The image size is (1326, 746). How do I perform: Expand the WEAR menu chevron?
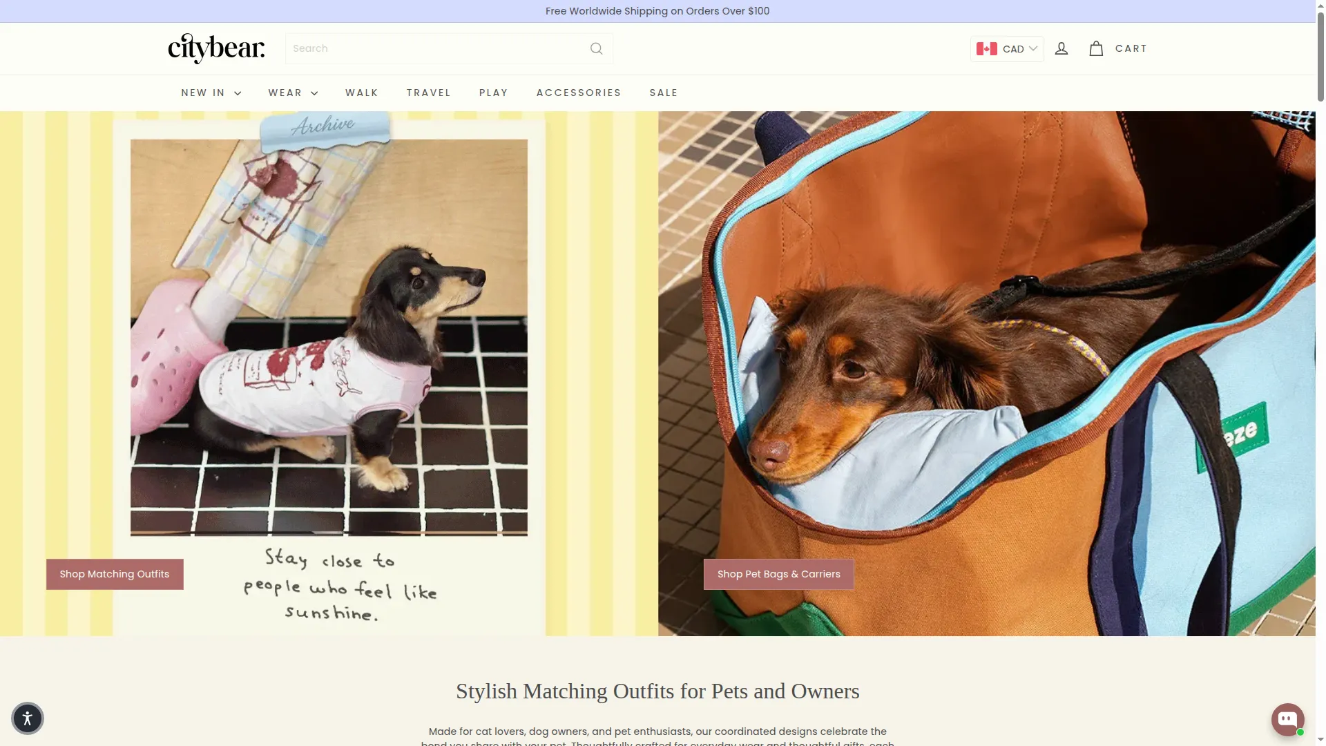tap(314, 93)
